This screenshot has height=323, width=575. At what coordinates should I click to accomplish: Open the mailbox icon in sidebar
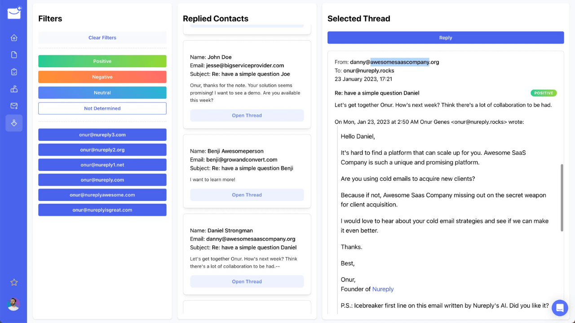(x=14, y=89)
